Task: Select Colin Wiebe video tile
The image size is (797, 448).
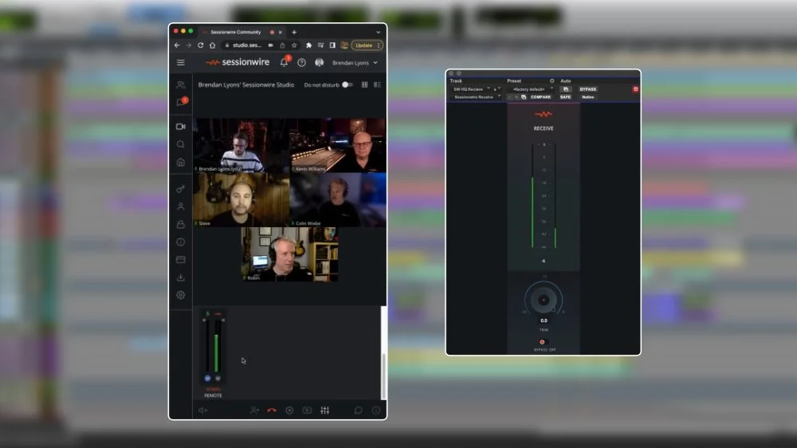Action: click(x=338, y=200)
